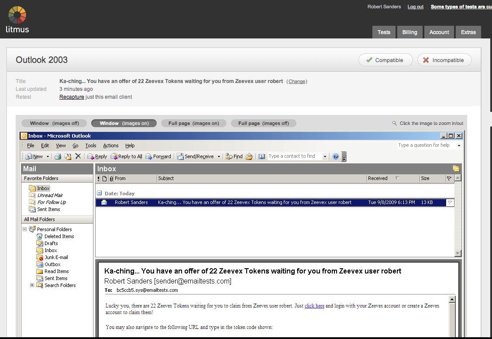Open the Address Book icon
The height and width of the screenshot is (339, 492).
coord(261,156)
